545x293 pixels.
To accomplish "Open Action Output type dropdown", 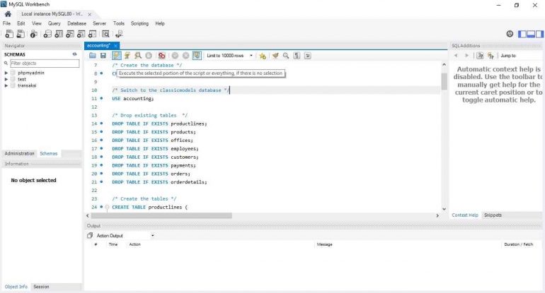I will pos(125,235).
